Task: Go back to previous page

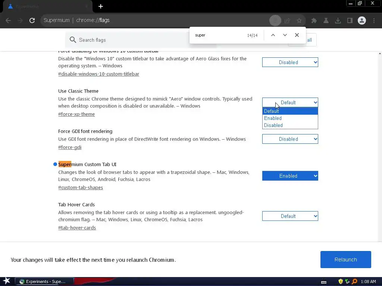Action: [x=8, y=20]
